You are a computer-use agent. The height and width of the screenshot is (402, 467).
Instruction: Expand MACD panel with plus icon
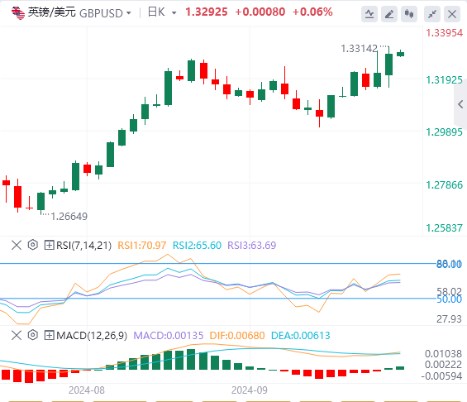tap(49, 335)
